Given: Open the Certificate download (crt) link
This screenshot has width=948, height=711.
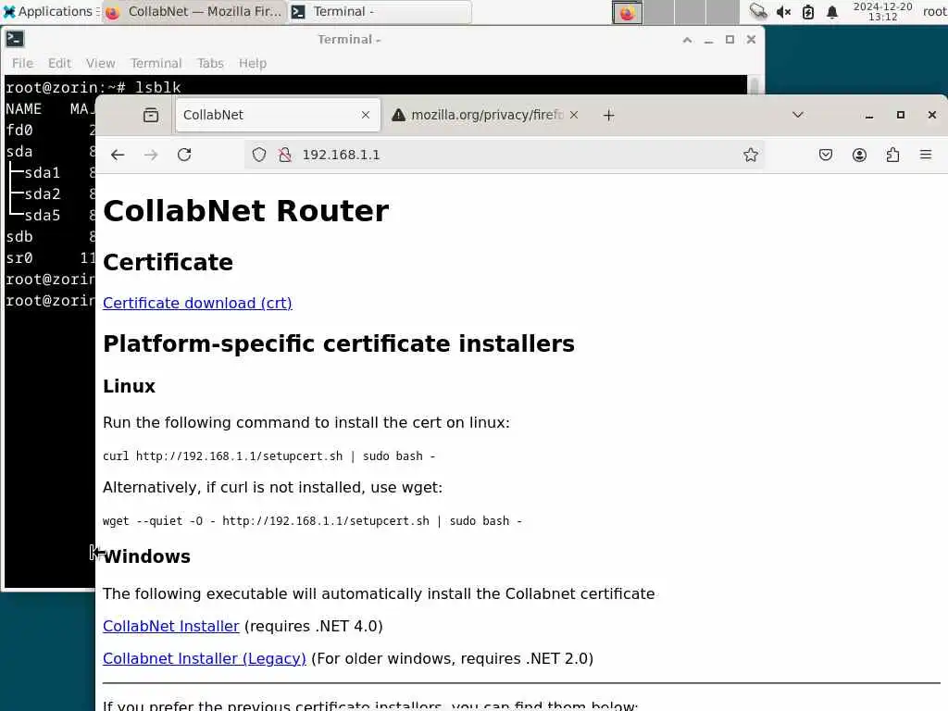Looking at the screenshot, I should (x=197, y=303).
